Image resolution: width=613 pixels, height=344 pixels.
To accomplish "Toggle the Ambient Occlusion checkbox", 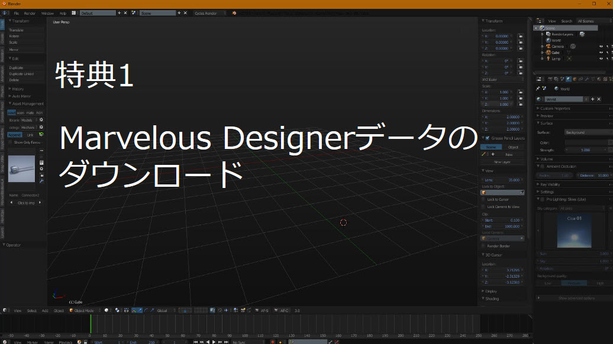I will click(543, 167).
